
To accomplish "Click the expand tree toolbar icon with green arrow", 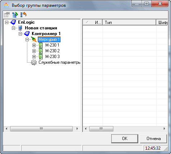I will click(x=15, y=15).
